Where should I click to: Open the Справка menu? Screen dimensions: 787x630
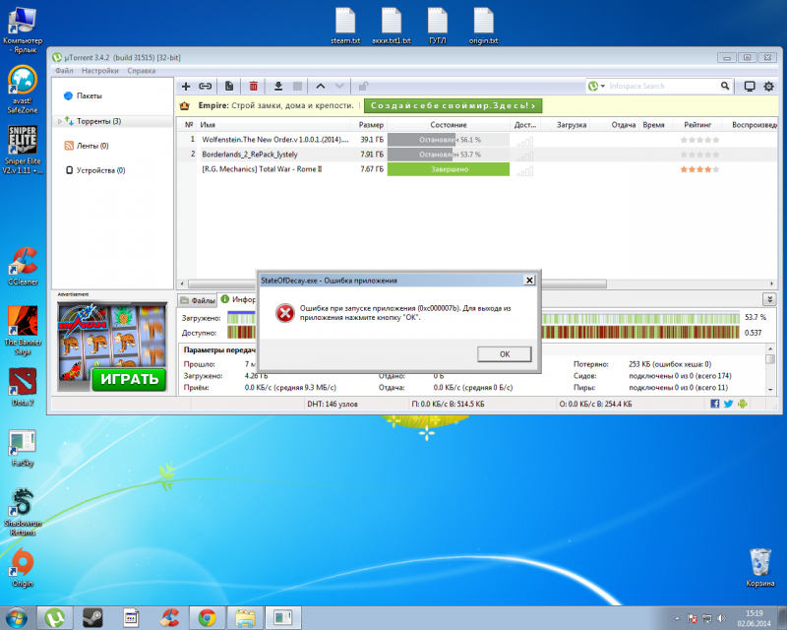[x=141, y=71]
